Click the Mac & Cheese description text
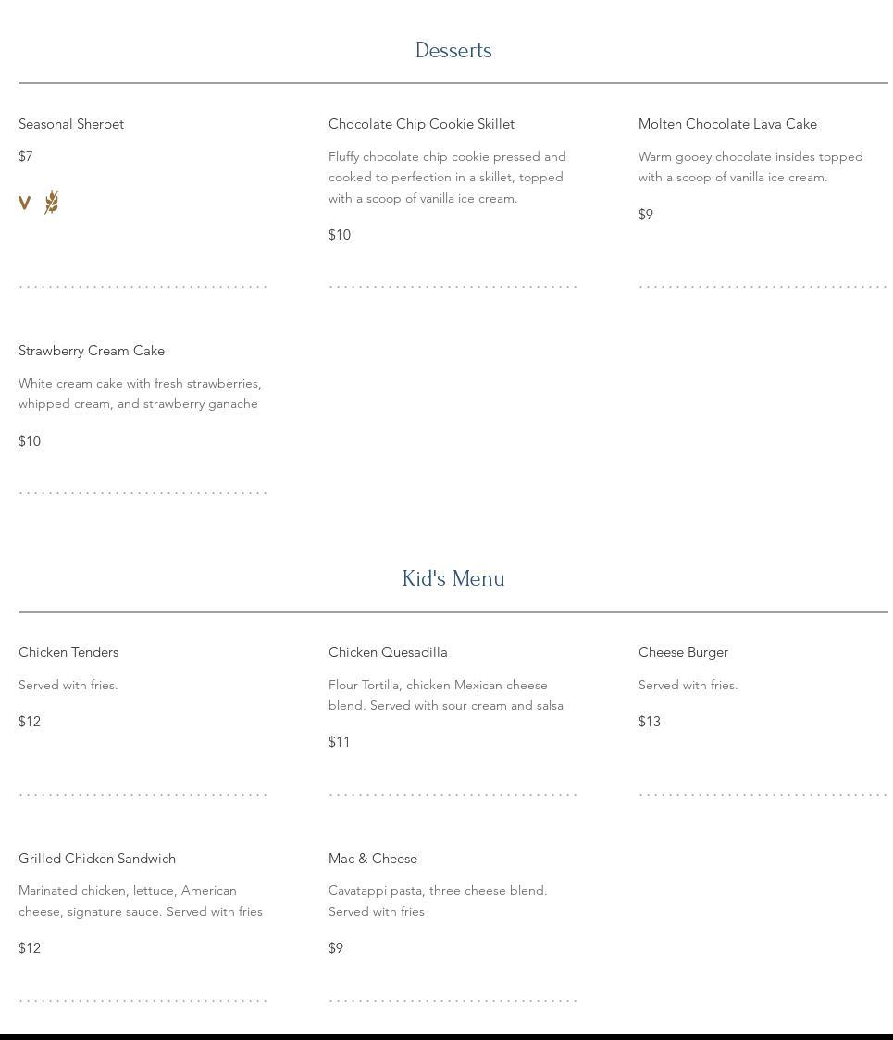The height and width of the screenshot is (1040, 893). coord(438,901)
